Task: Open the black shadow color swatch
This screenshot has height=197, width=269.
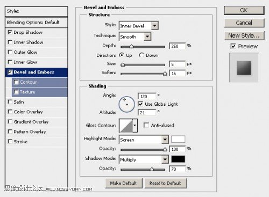Action: [178, 159]
